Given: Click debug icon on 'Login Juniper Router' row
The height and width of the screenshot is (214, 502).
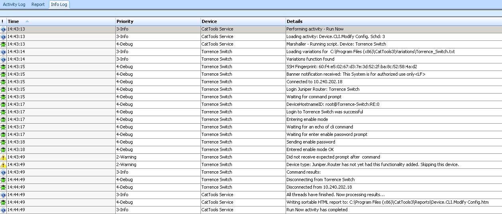Looking at the screenshot, I should [3, 90].
